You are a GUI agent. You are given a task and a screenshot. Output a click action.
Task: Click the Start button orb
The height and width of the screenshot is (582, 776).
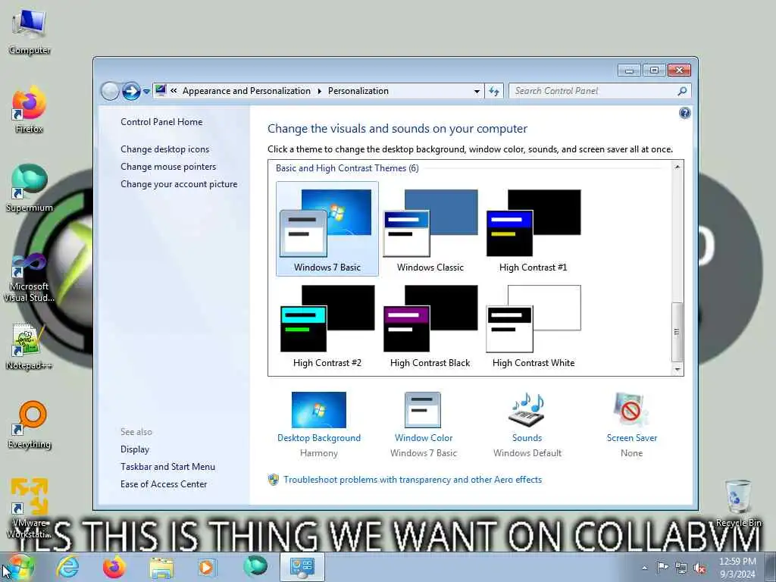(20, 567)
